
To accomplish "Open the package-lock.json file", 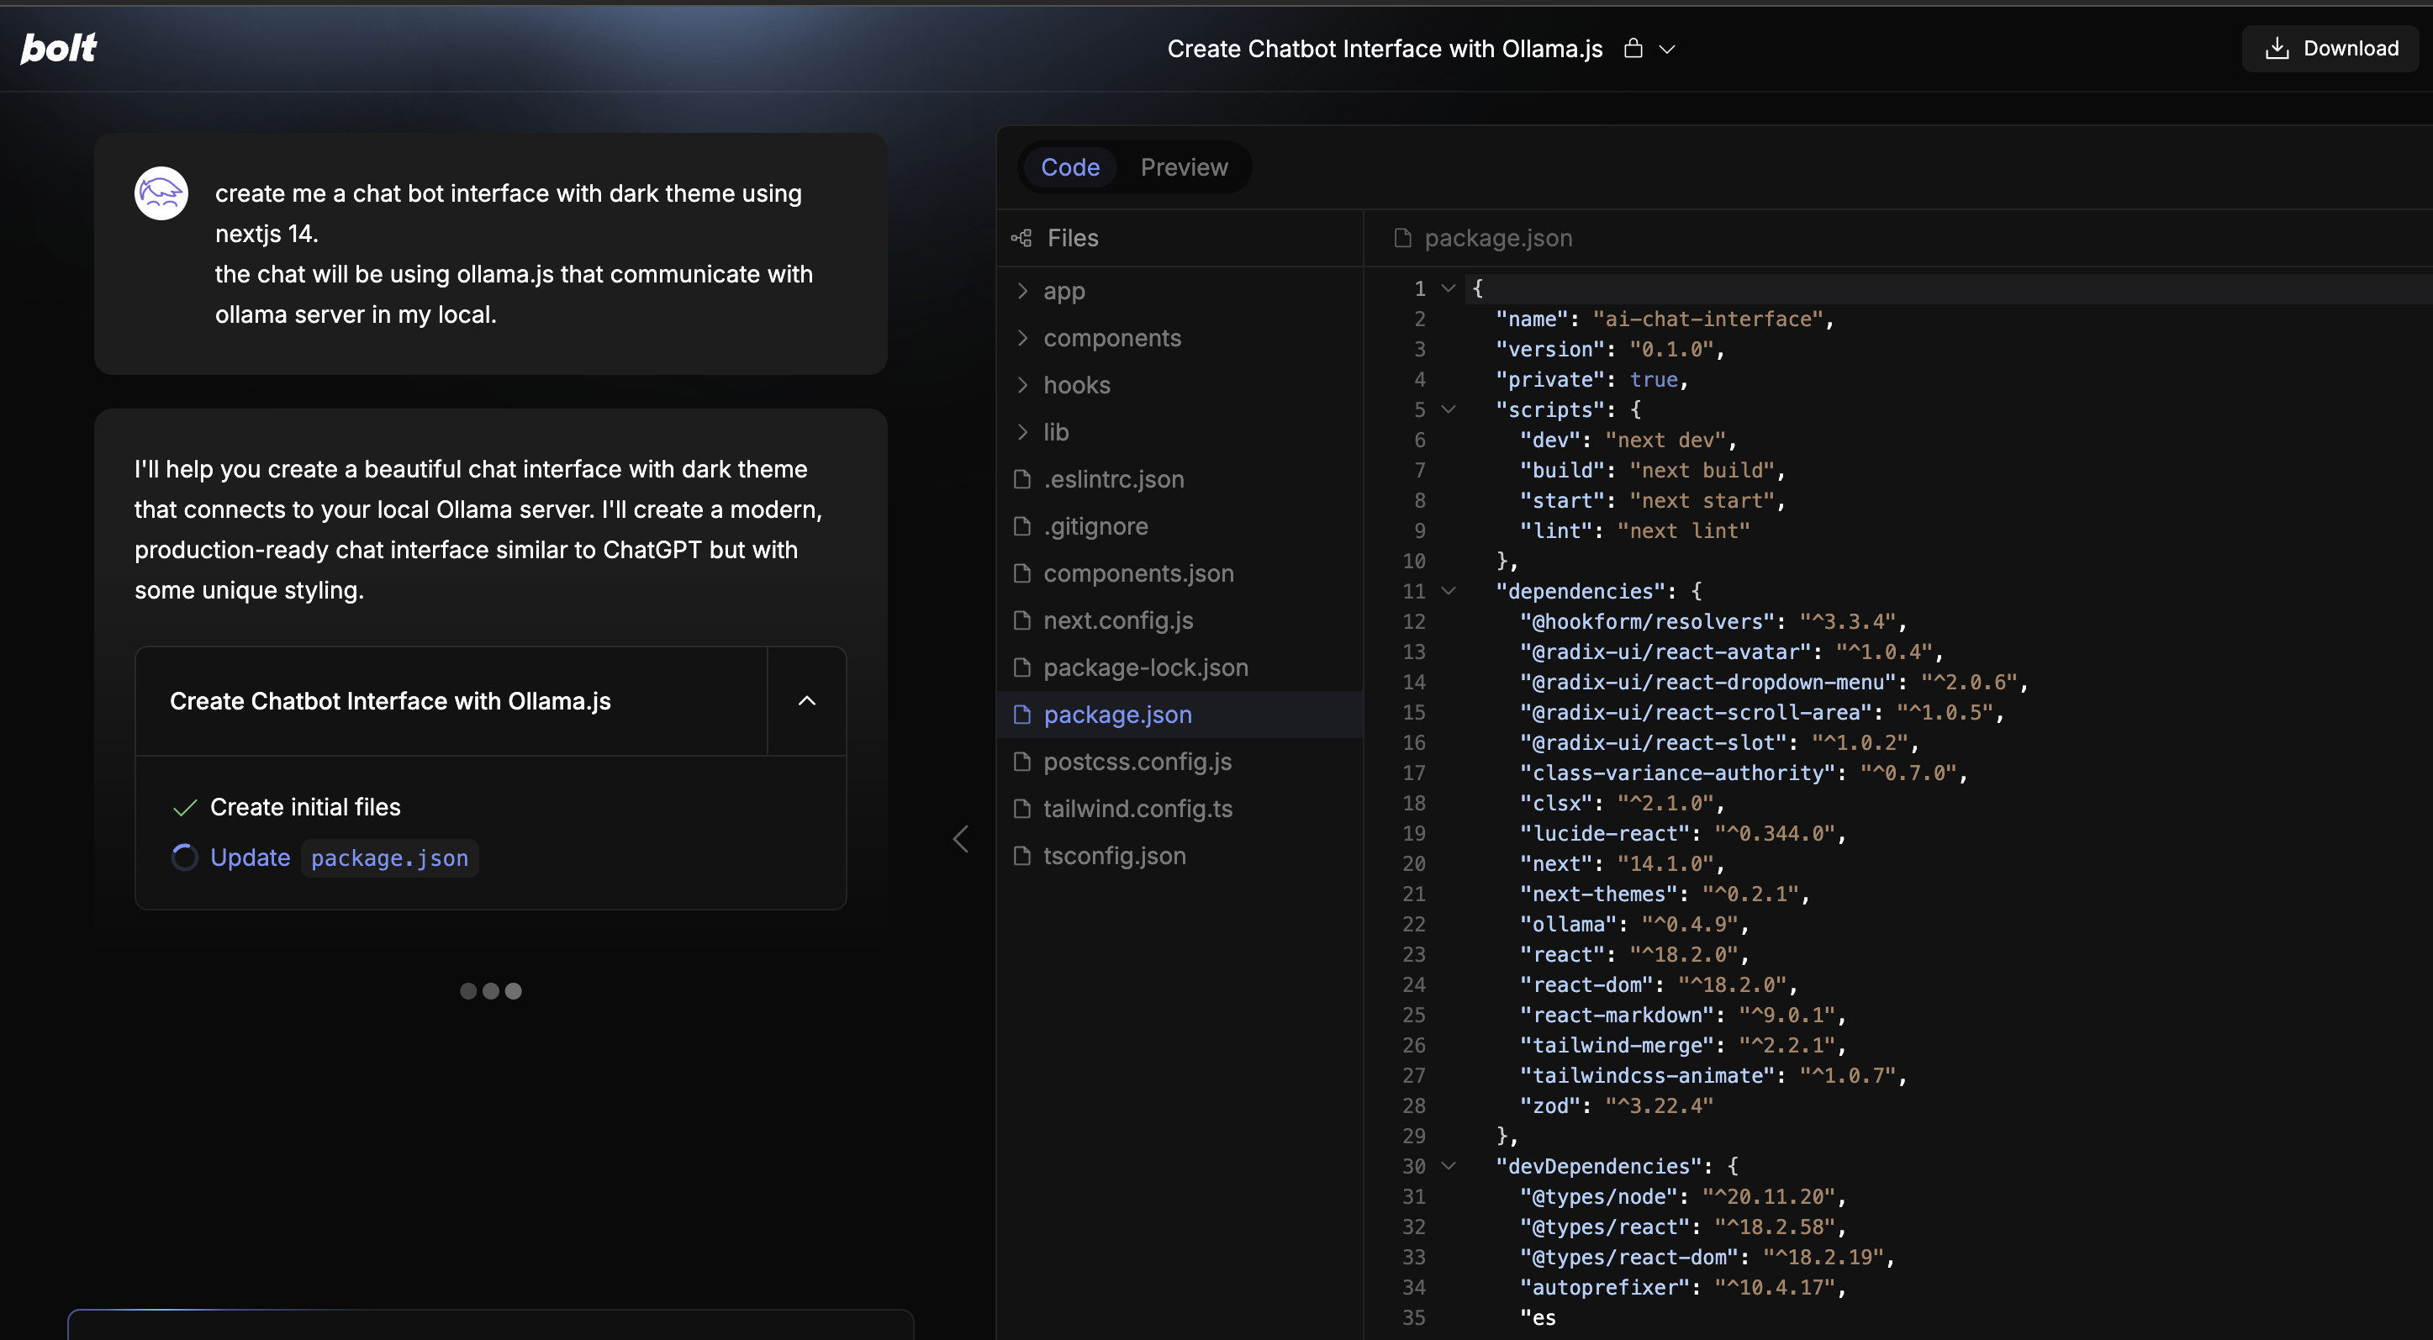I will click(x=1180, y=667).
